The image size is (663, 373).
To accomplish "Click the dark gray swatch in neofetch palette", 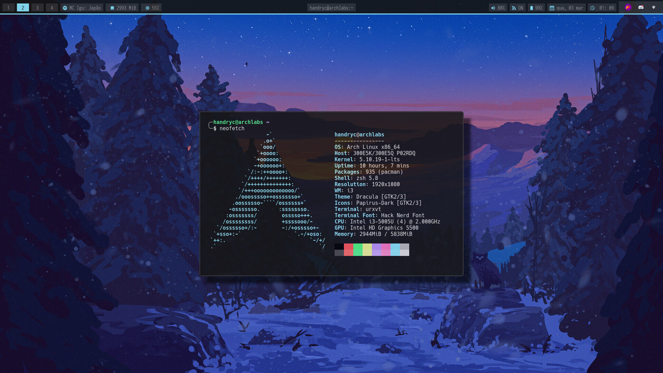I will pyautogui.click(x=339, y=253).
